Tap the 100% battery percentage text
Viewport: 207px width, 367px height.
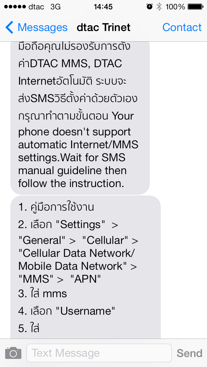coord(175,7)
